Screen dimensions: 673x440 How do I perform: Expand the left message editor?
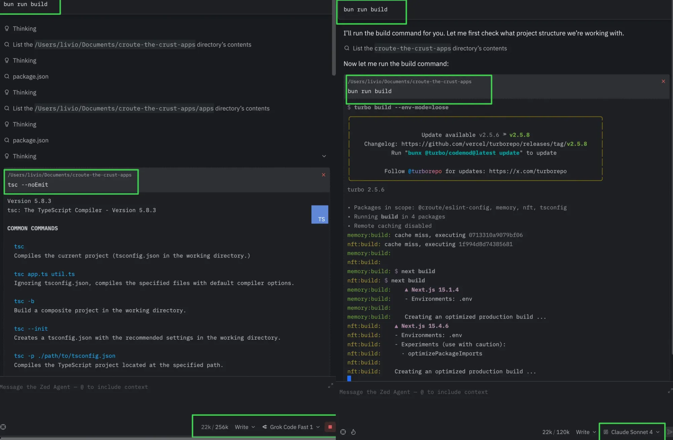point(330,385)
